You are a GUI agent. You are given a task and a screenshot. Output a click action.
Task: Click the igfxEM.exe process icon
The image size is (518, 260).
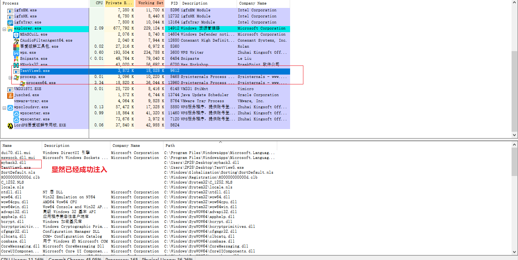[x=10, y=10]
